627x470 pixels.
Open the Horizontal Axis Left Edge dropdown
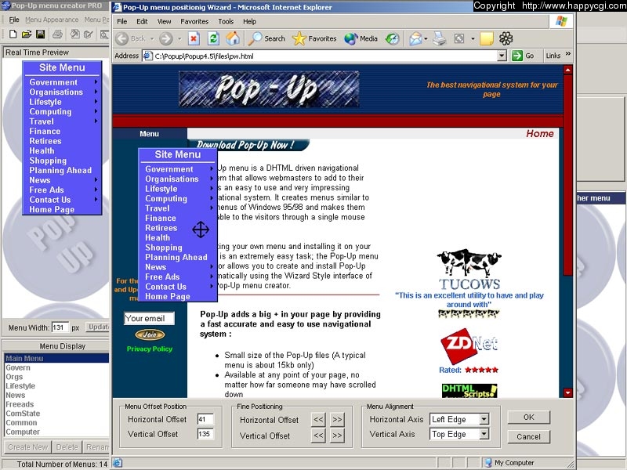click(484, 419)
